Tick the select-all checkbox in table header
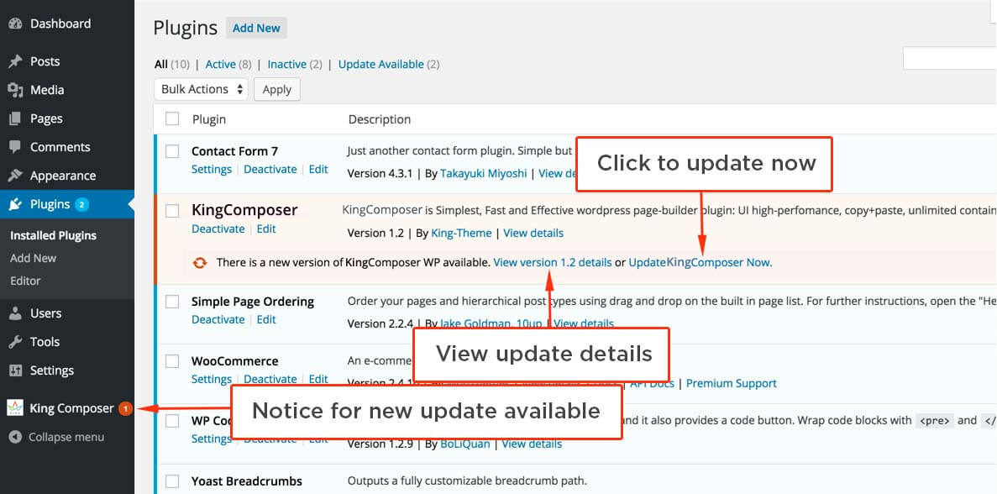This screenshot has height=494, width=997. coord(172,119)
